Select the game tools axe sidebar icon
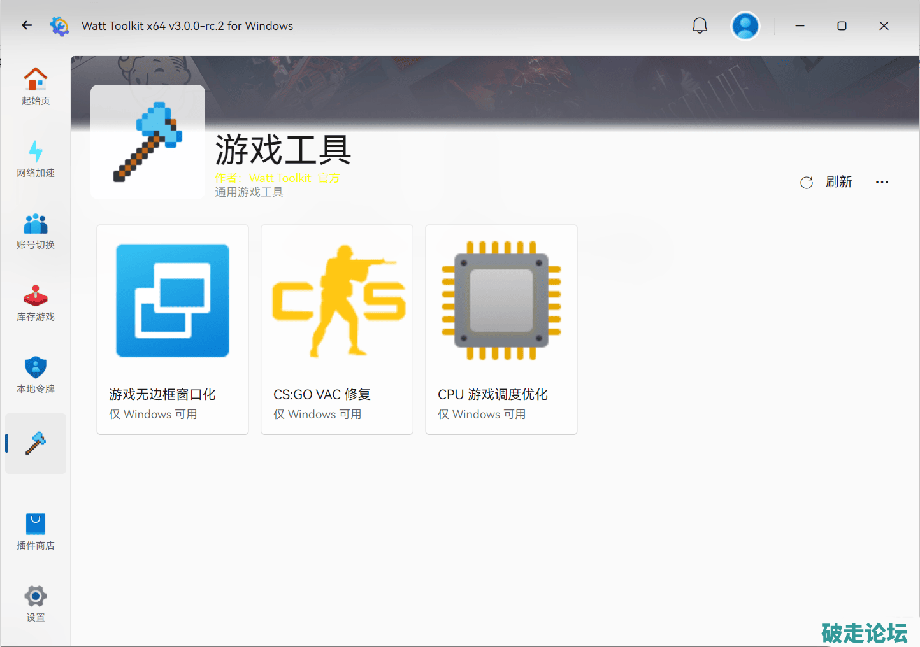The image size is (920, 647). (x=36, y=443)
